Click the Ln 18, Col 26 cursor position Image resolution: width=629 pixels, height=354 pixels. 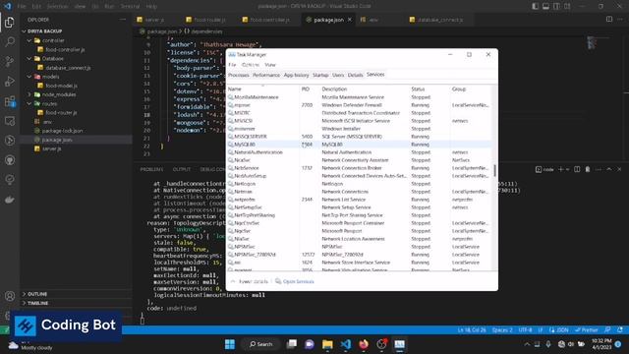point(472,330)
